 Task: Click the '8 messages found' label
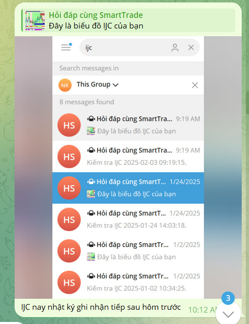87,102
